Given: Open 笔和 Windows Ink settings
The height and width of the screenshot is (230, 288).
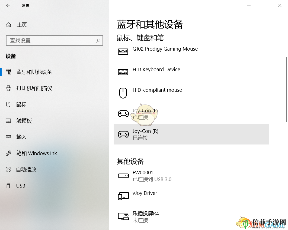Looking at the screenshot, I should [x=37, y=153].
